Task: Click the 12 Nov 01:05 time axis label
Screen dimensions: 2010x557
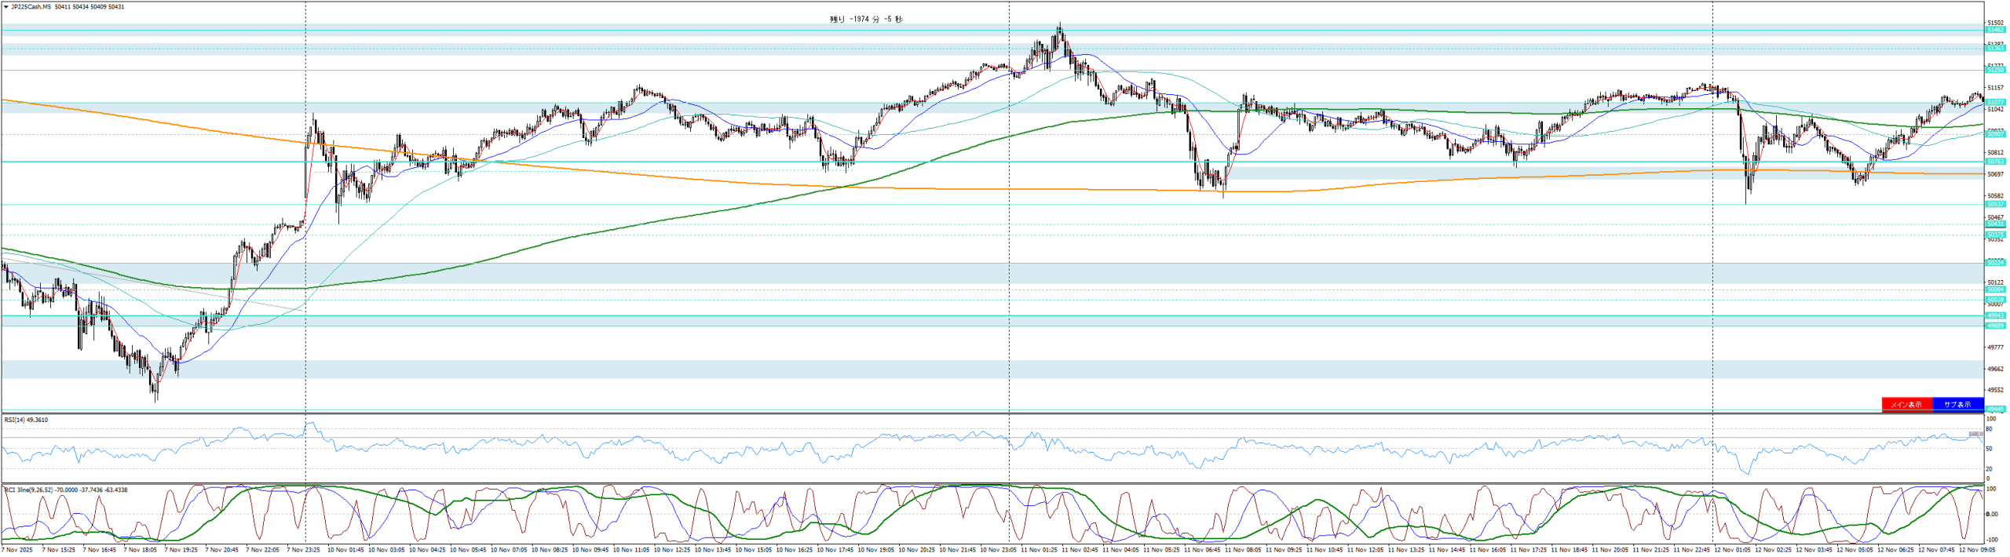Action: (x=1732, y=551)
